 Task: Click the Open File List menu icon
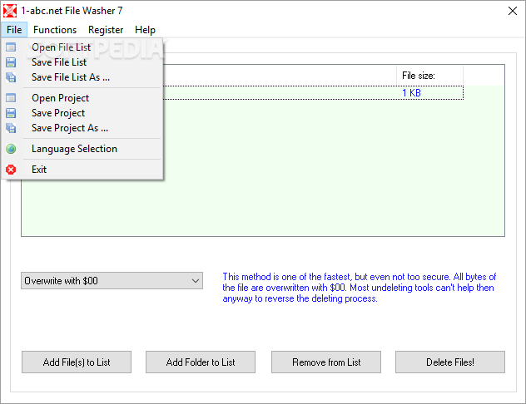tap(11, 47)
